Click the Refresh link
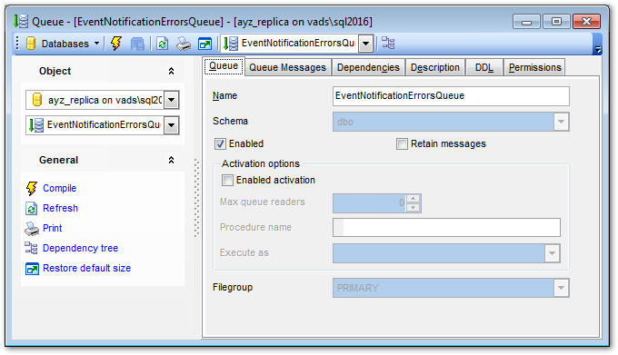Image resolution: width=618 pixels, height=355 pixels. pyautogui.click(x=60, y=208)
